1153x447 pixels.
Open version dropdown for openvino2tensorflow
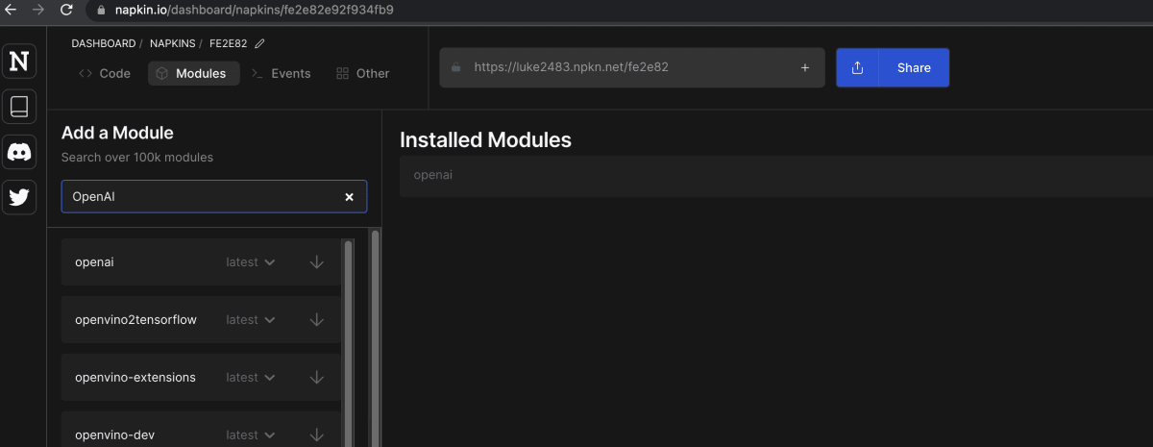coord(251,320)
